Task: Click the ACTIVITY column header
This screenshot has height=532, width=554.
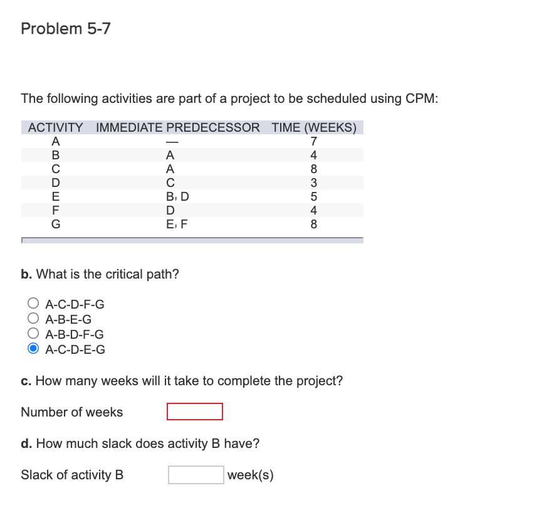Action: (55, 127)
